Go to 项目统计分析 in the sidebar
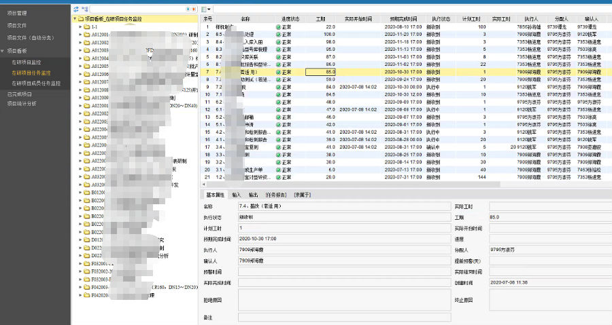Viewport: 612px width, 325px height. point(22,104)
